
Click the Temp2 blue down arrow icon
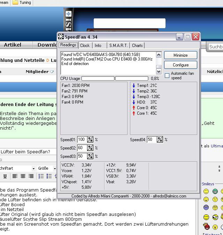(134, 91)
